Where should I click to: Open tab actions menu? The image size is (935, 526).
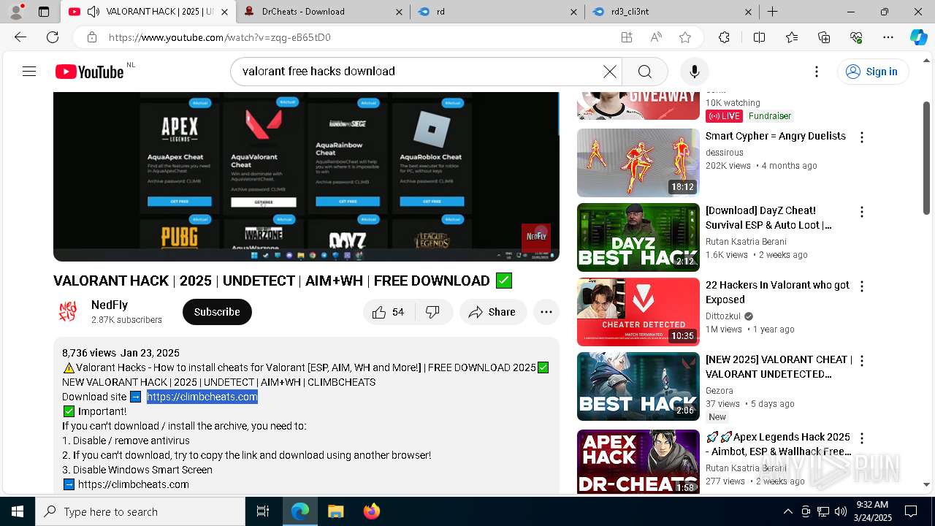[x=44, y=12]
